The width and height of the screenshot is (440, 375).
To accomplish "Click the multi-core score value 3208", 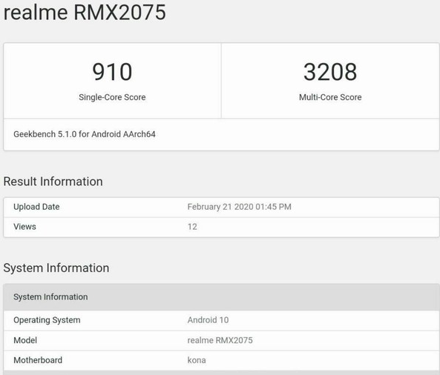I will [330, 72].
